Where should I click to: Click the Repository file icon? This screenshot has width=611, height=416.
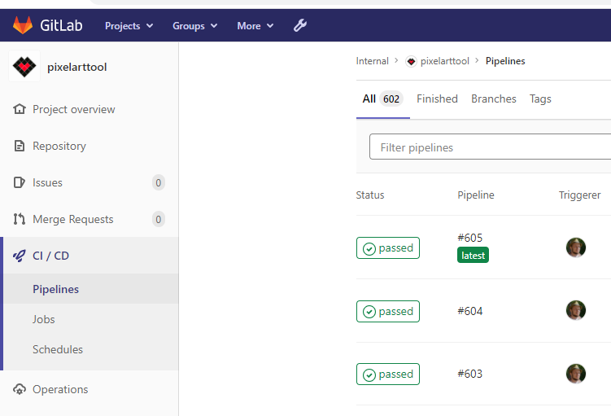[19, 146]
